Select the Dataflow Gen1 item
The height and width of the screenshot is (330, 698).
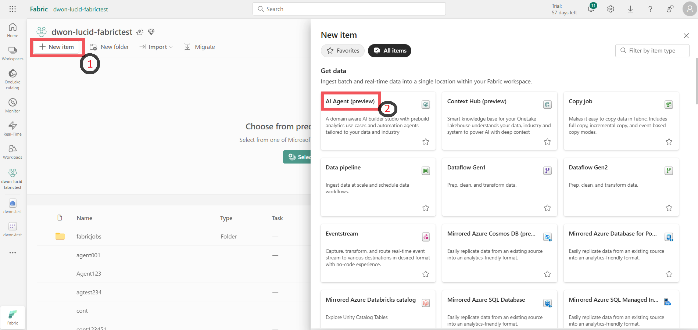pos(500,187)
